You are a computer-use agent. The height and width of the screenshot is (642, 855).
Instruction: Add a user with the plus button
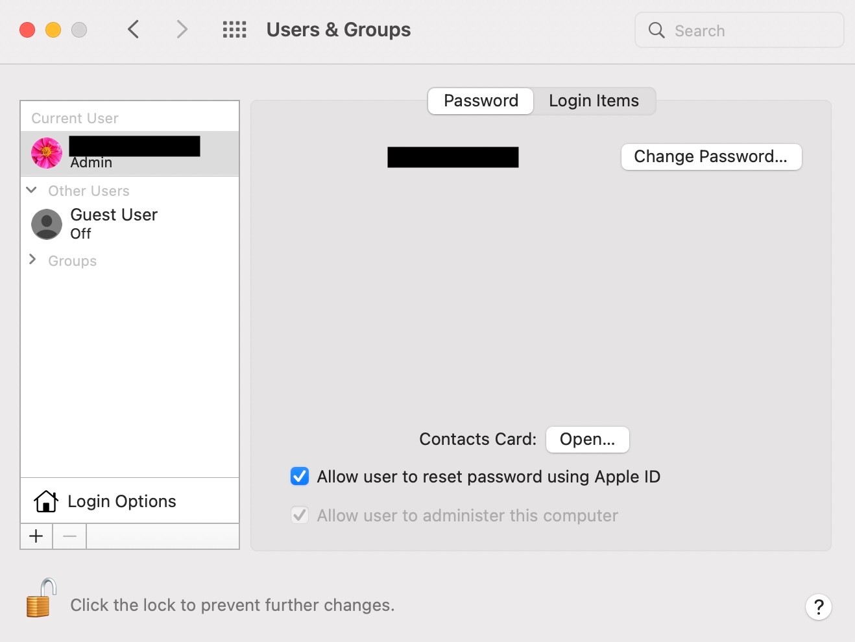36,536
